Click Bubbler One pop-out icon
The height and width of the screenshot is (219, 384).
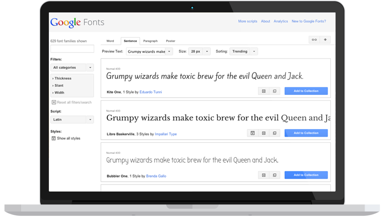pos(274,175)
